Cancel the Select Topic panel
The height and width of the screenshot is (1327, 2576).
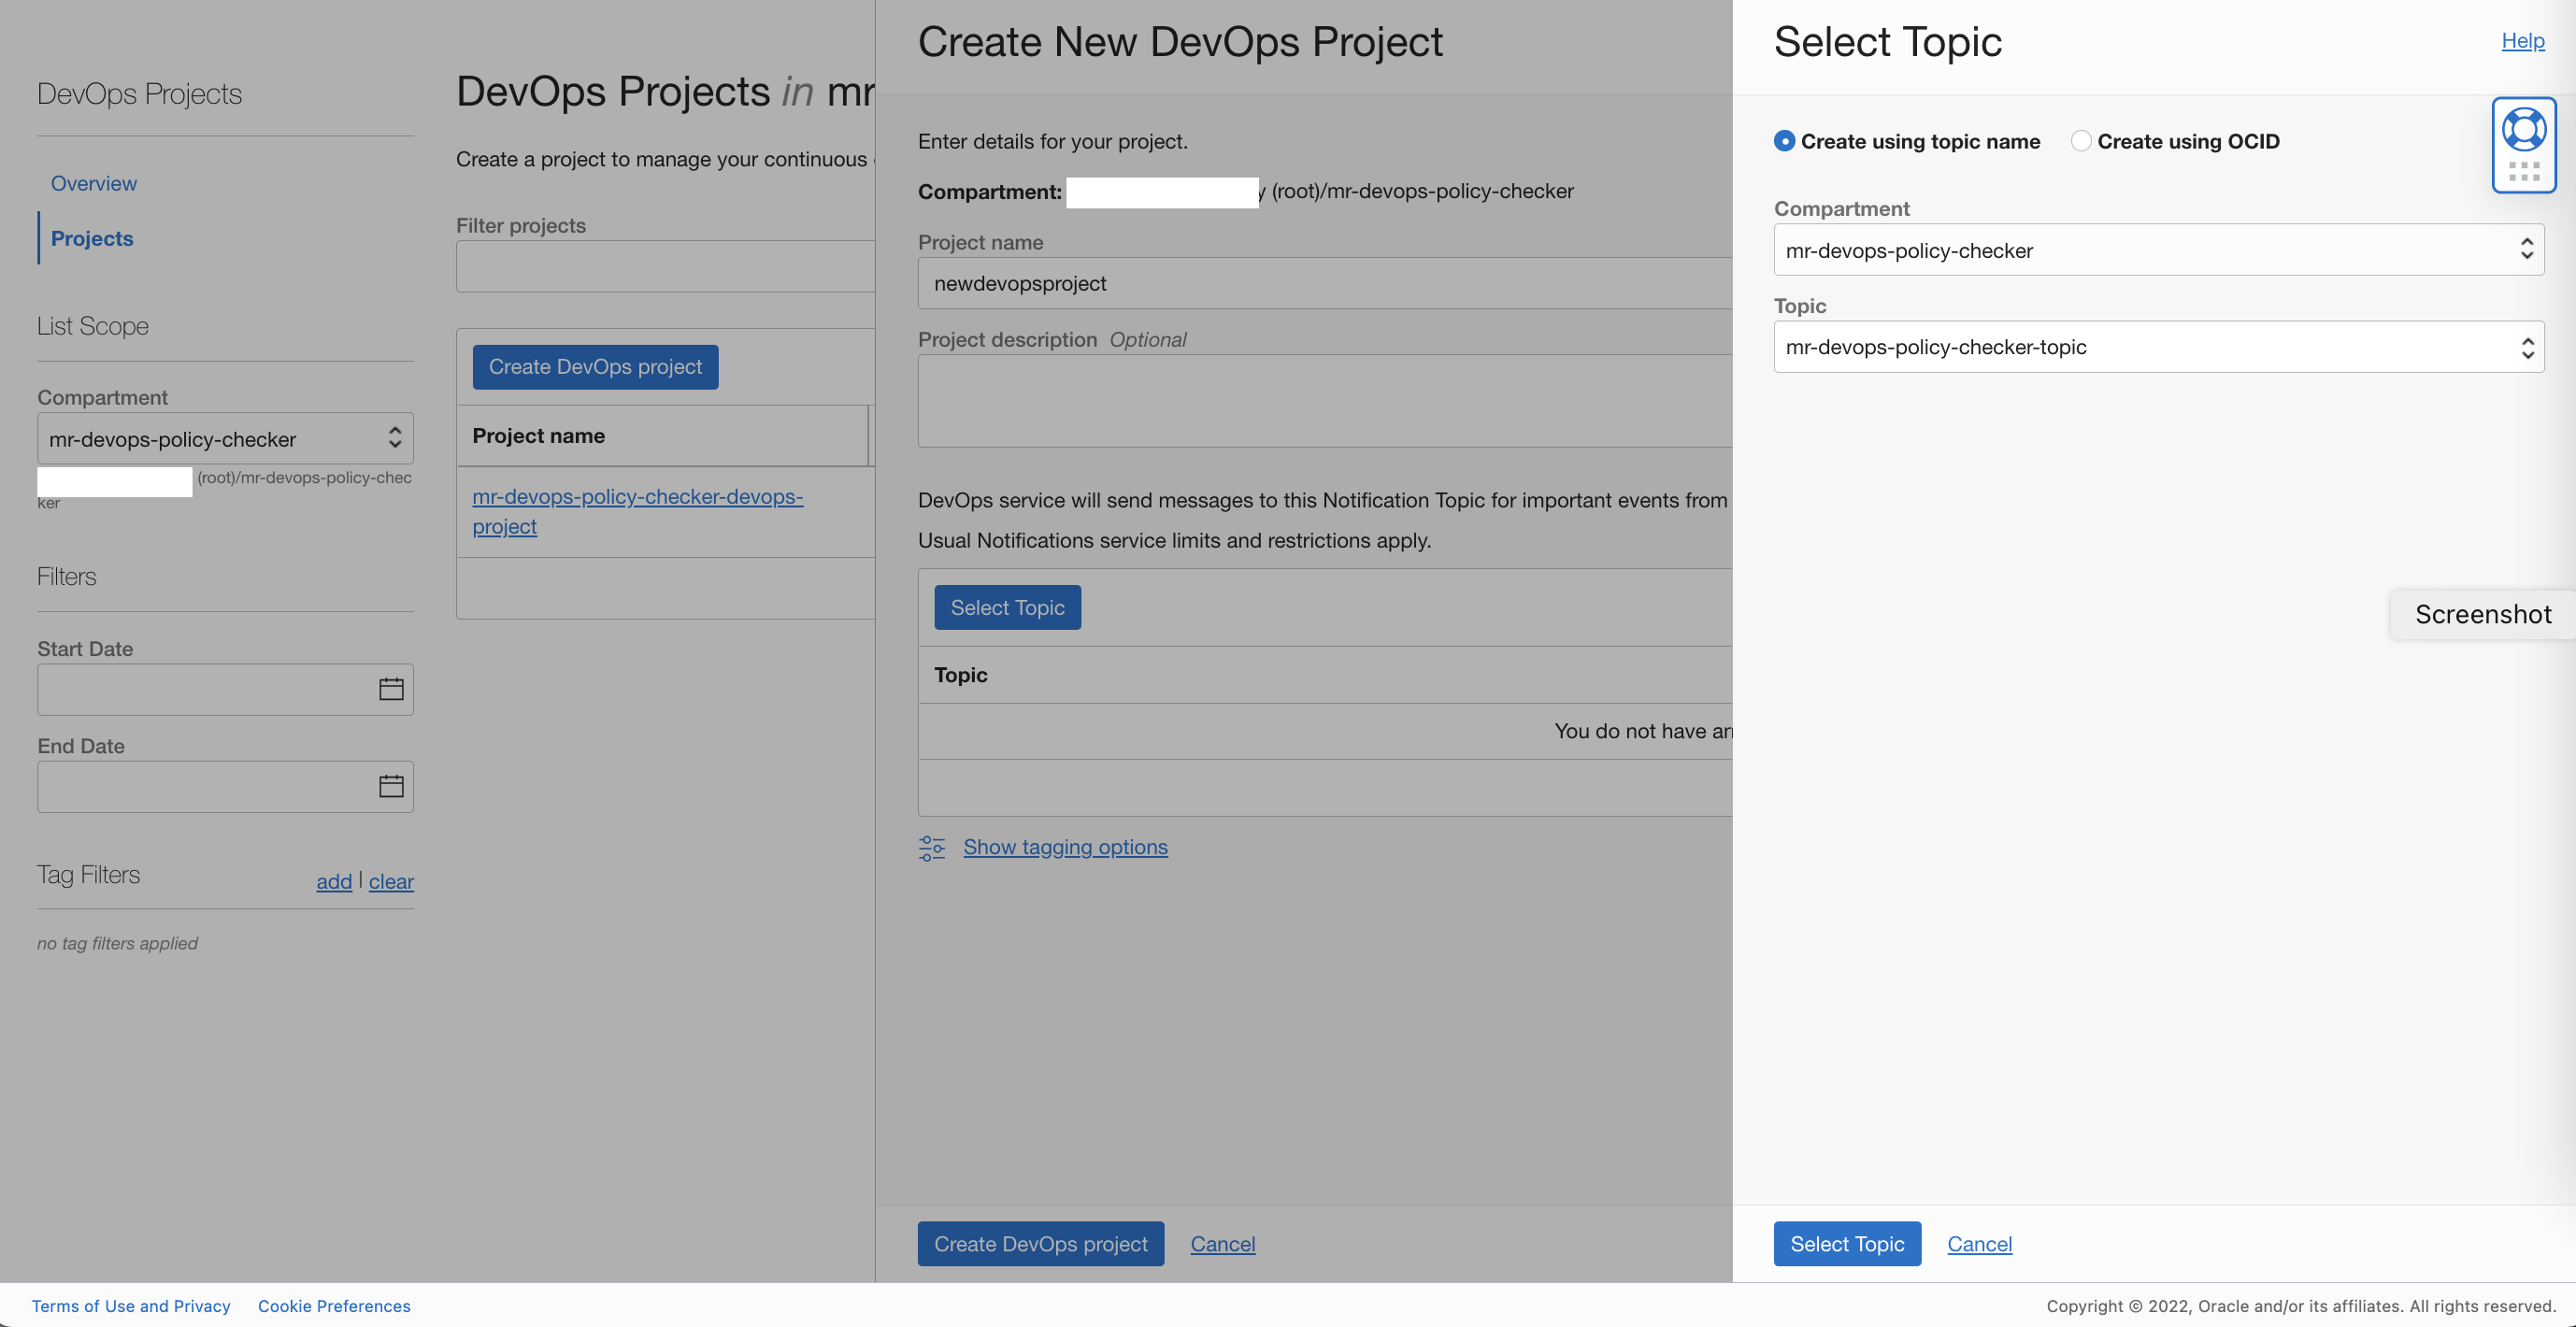tap(1979, 1244)
